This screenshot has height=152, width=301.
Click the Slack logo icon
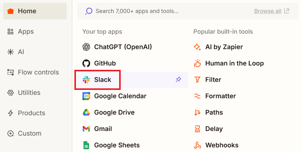86,80
